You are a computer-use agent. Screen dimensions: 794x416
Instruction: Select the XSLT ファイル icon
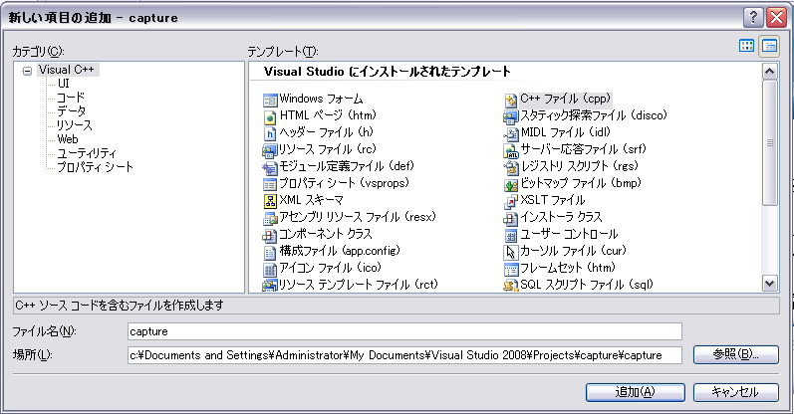(x=510, y=201)
